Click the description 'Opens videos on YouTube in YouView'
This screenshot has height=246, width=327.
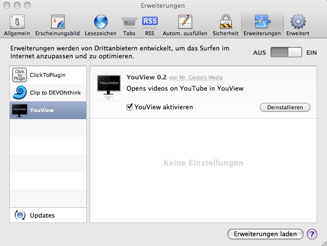point(185,88)
